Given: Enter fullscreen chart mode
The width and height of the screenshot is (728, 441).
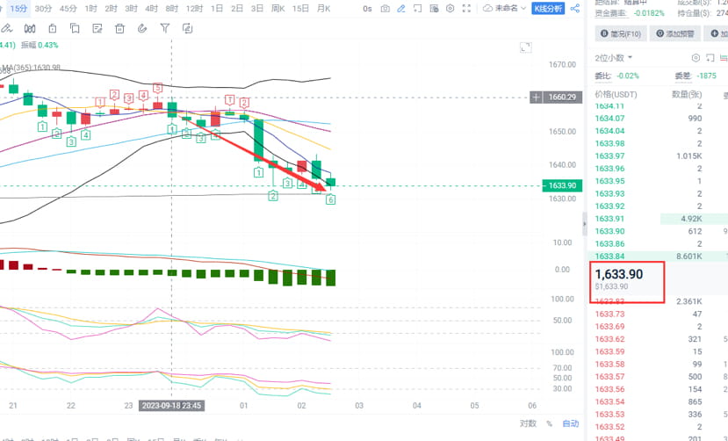Looking at the screenshot, I should click(466, 9).
